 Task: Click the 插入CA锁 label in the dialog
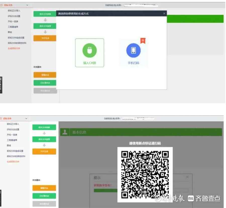[x=89, y=63]
